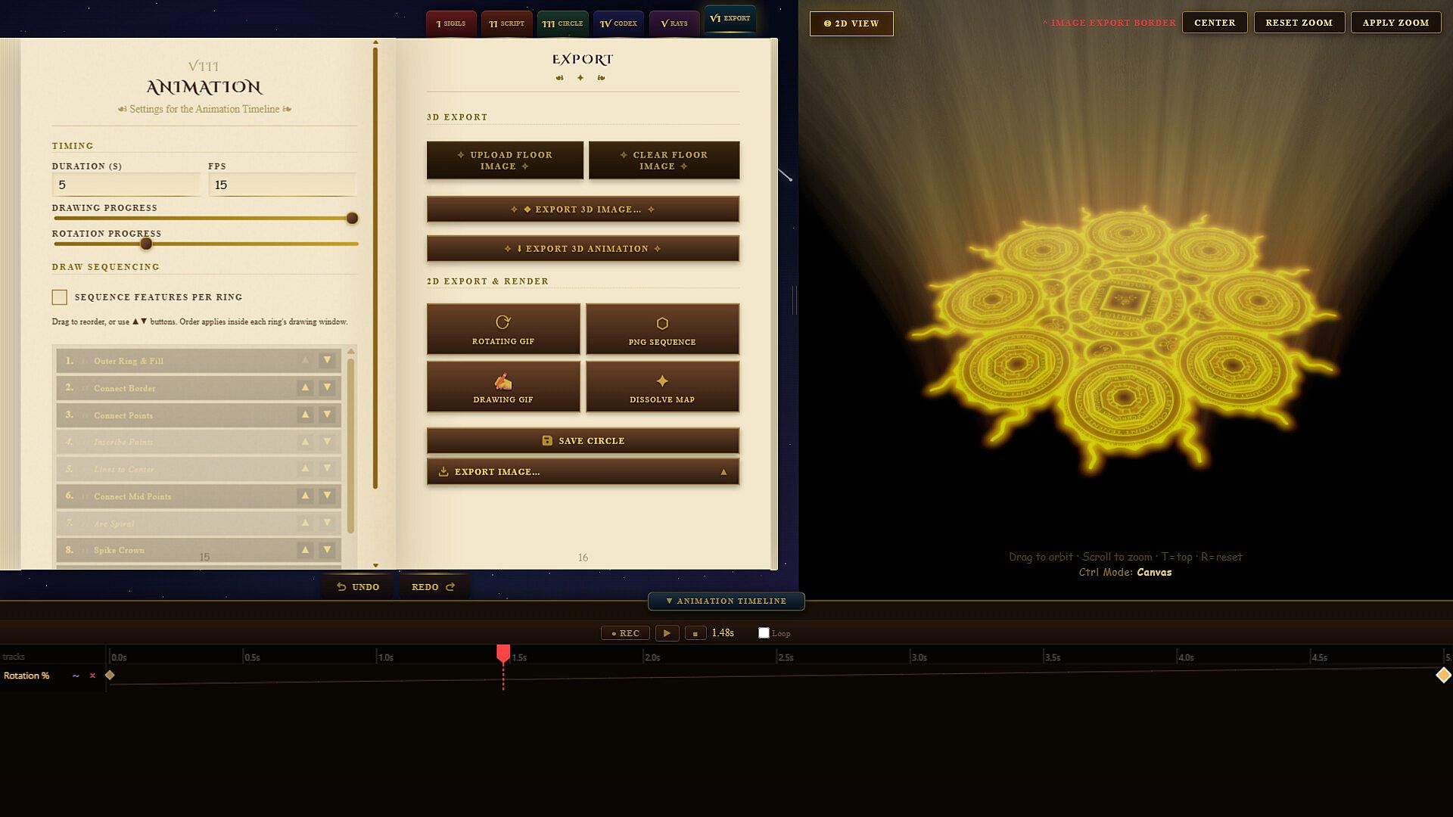Collapse the Animation Timeline panel
The height and width of the screenshot is (817, 1453).
pos(726,601)
